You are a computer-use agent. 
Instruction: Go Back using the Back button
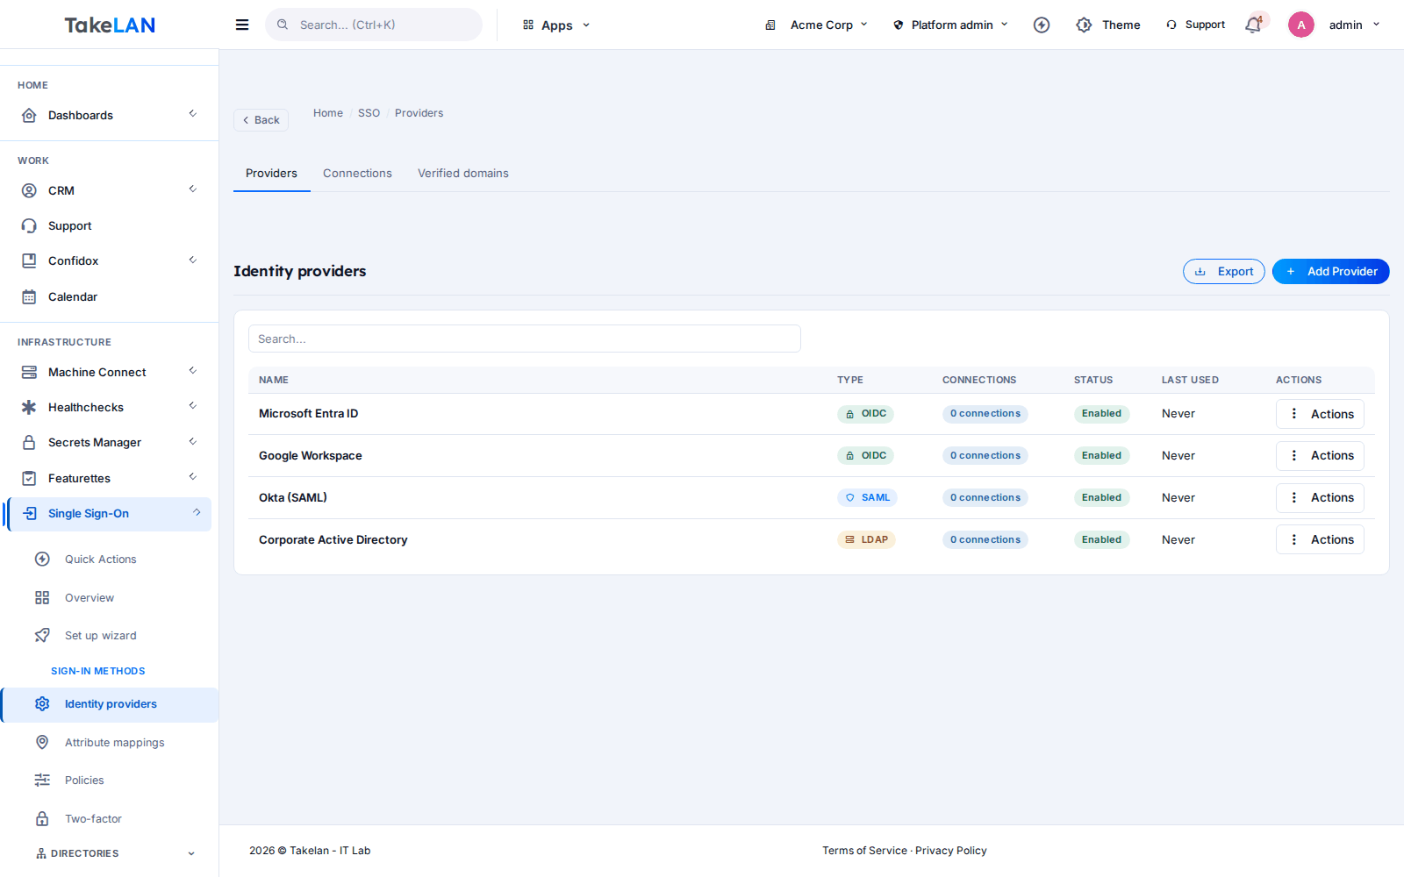[x=261, y=120]
